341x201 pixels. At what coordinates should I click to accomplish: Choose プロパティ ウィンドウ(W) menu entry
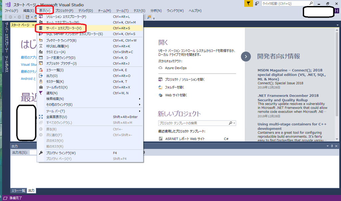(90, 153)
